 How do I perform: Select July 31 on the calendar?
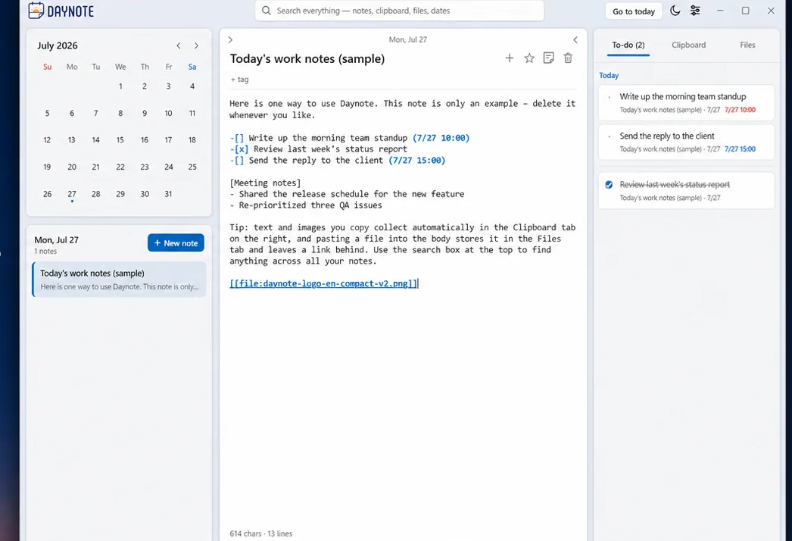point(168,194)
